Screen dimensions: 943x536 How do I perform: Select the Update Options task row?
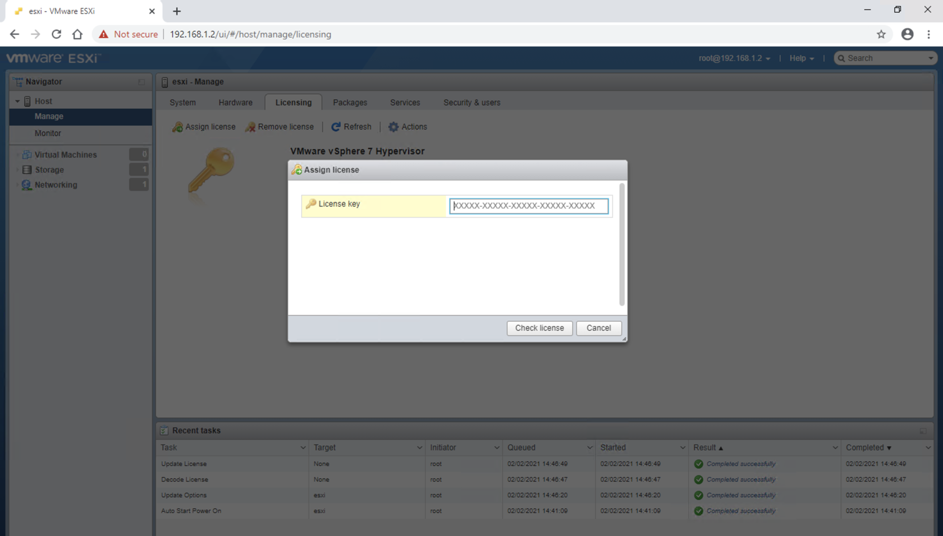coord(544,495)
